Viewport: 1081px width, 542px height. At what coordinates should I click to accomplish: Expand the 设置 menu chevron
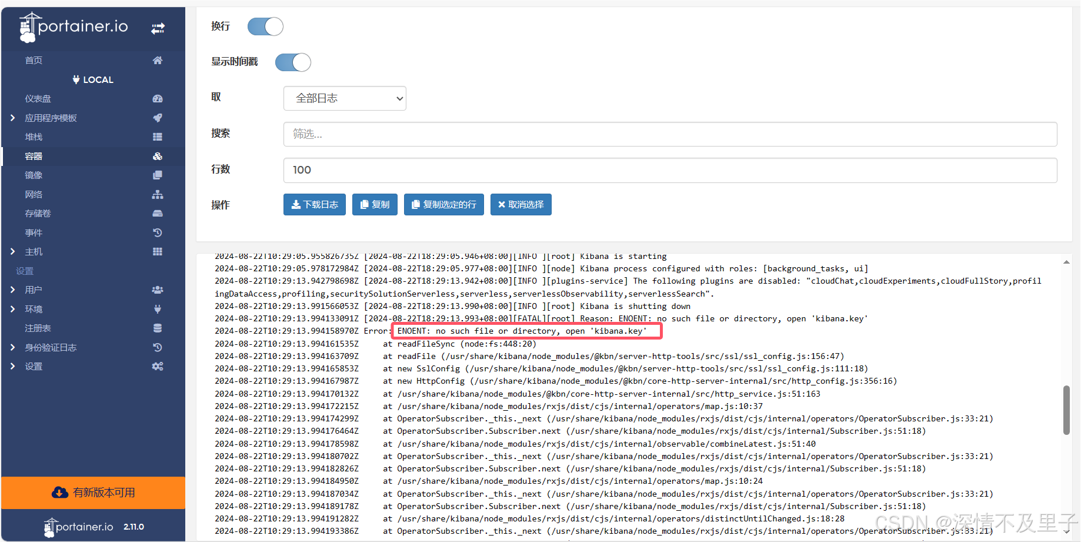[x=13, y=366]
